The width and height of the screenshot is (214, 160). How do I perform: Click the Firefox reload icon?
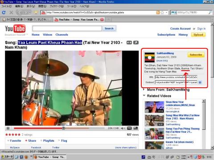tap(4, 12)
